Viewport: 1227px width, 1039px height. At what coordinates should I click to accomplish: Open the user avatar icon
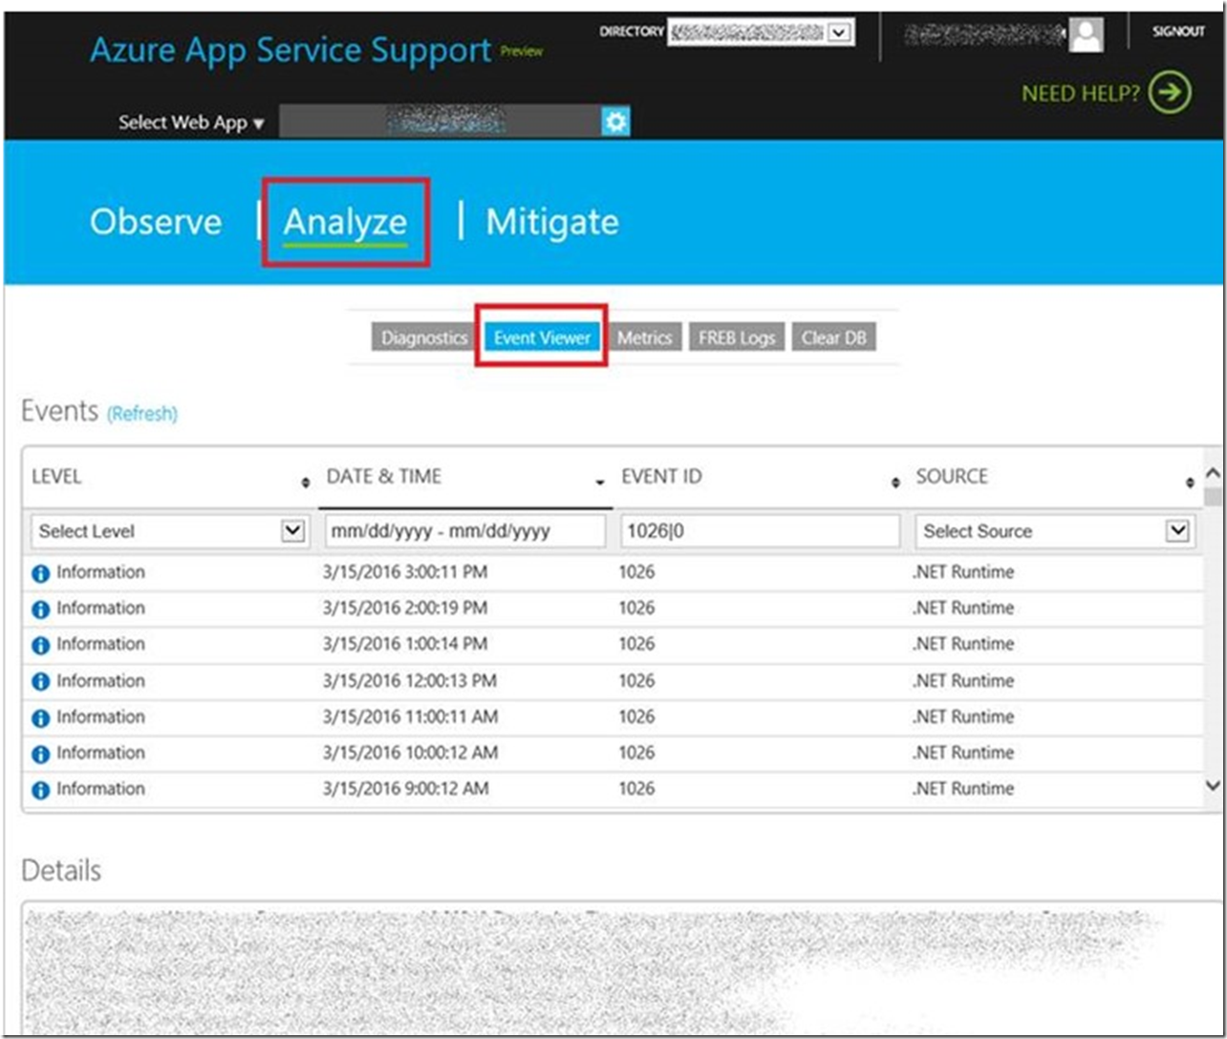[1087, 34]
